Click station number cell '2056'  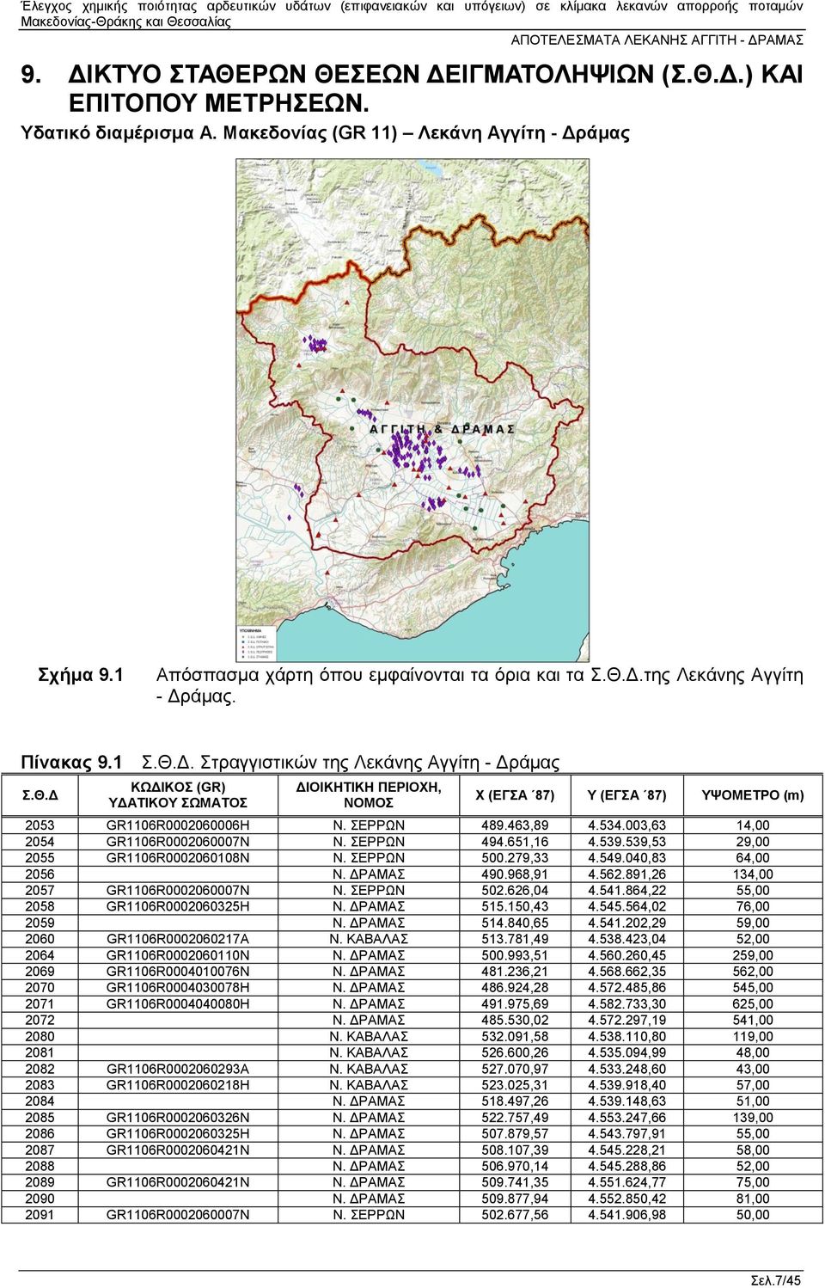[40, 874]
